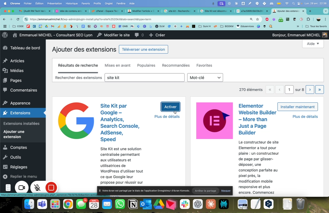The height and width of the screenshot is (213, 329).
Task: Open Bonjour, Emmanuel MICHEL account menu
Action: point(299,35)
